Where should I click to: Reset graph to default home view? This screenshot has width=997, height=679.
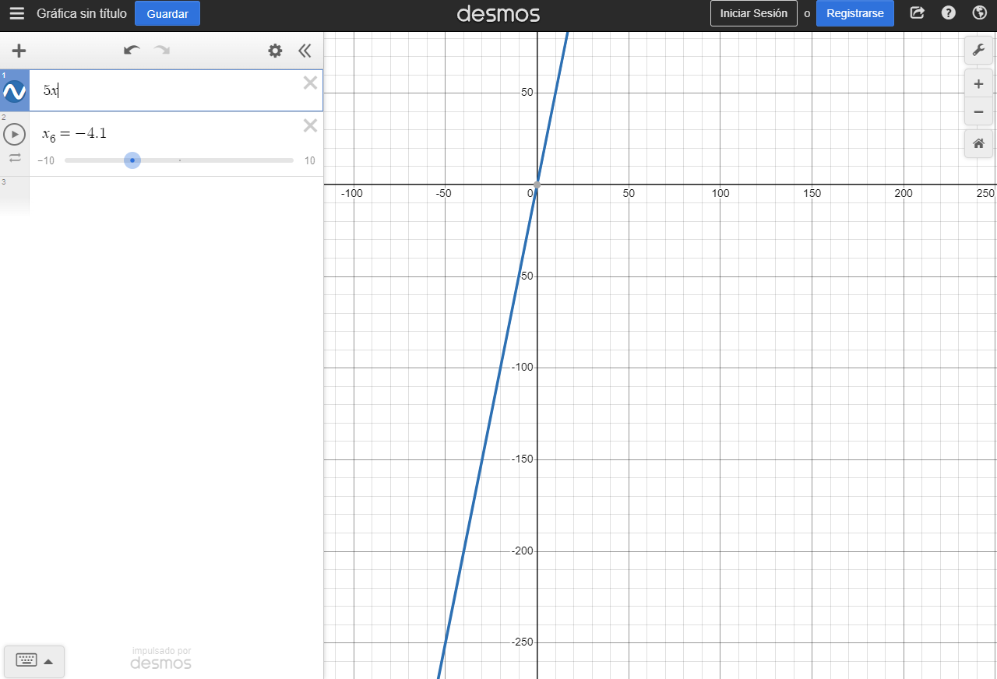tap(978, 143)
